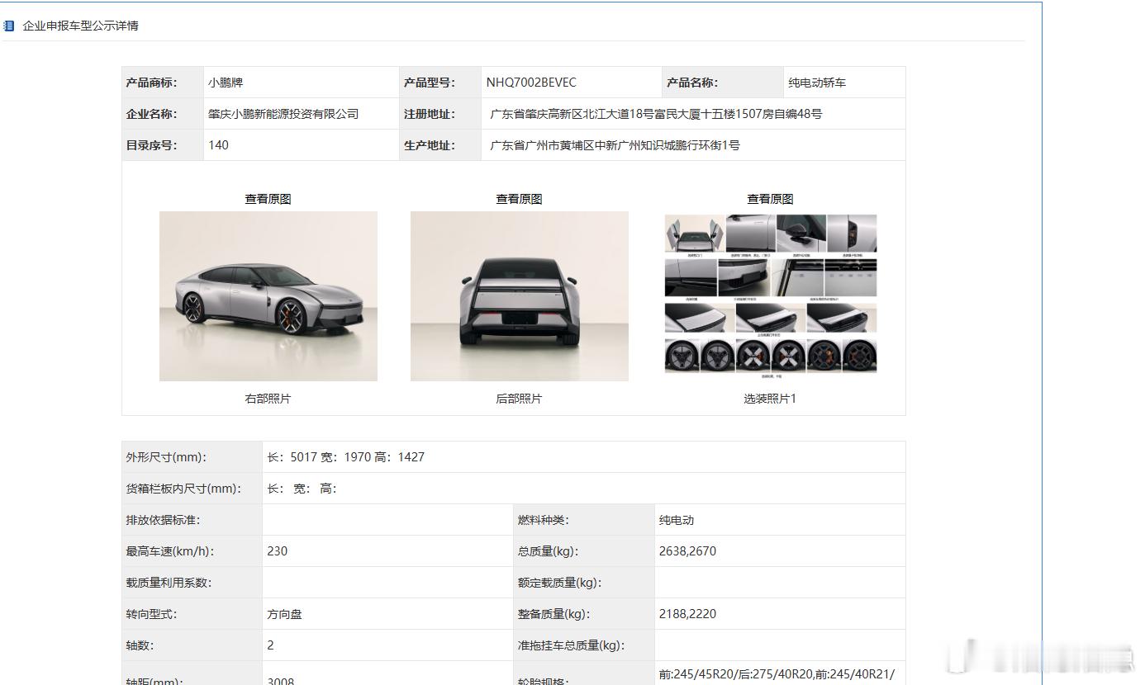The width and height of the screenshot is (1145, 685).
Task: Open 查看原图 link above the rear photo
Action: (519, 199)
